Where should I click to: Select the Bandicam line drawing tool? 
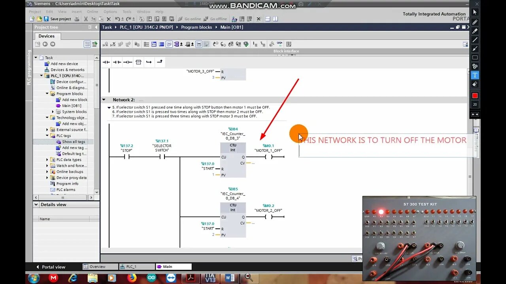coord(475,40)
